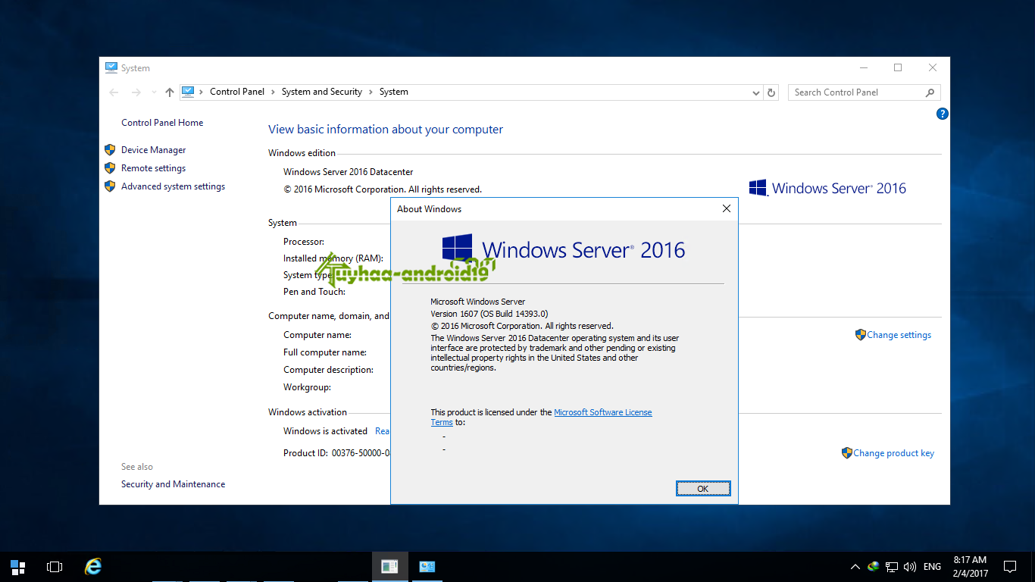Close the System control panel window

click(933, 67)
